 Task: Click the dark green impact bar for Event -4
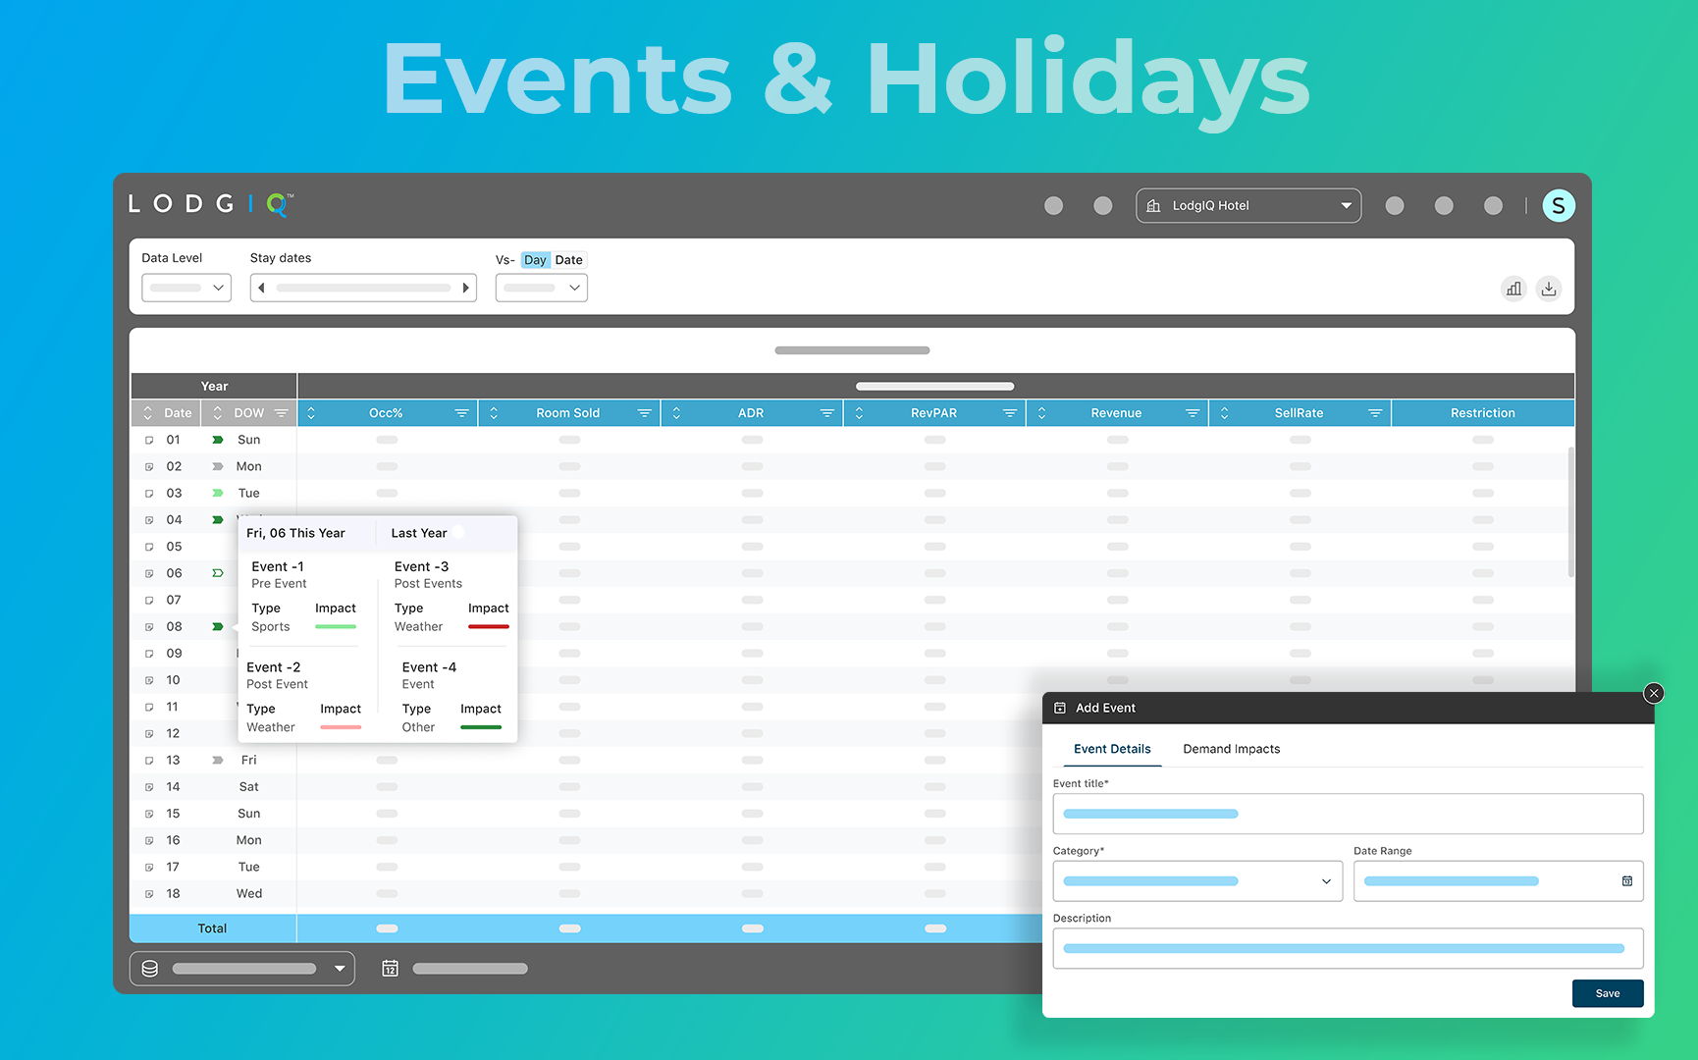[481, 727]
